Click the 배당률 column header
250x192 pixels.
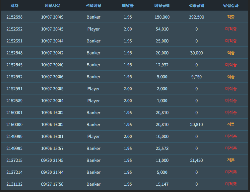click(x=128, y=6)
